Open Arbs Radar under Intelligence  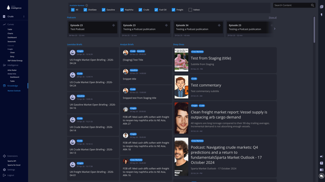pyautogui.click(x=12, y=70)
